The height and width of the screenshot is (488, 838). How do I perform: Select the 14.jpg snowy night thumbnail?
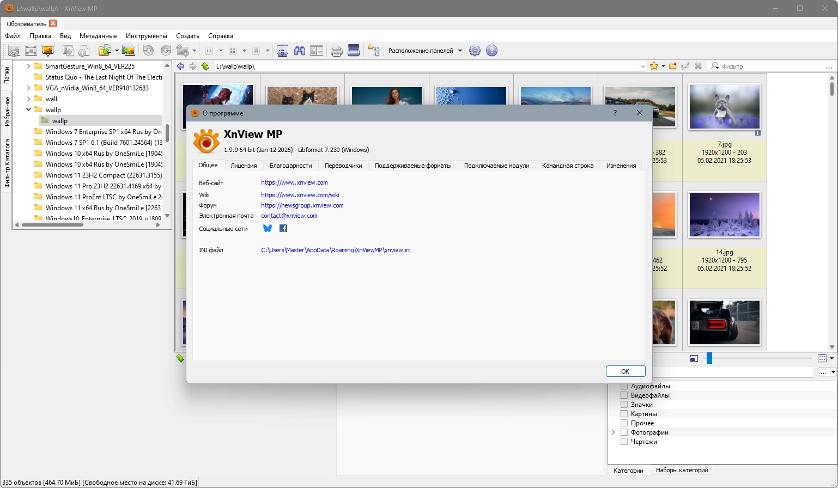(725, 215)
